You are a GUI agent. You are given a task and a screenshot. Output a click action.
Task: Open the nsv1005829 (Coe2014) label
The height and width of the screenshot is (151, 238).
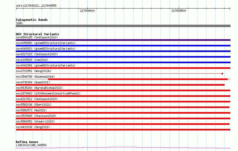(32, 60)
